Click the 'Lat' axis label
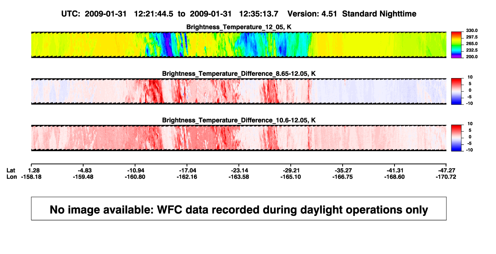496x254 pixels. pos(11,170)
